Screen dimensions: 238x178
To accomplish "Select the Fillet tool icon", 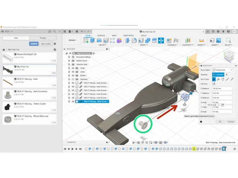I will (134, 40).
